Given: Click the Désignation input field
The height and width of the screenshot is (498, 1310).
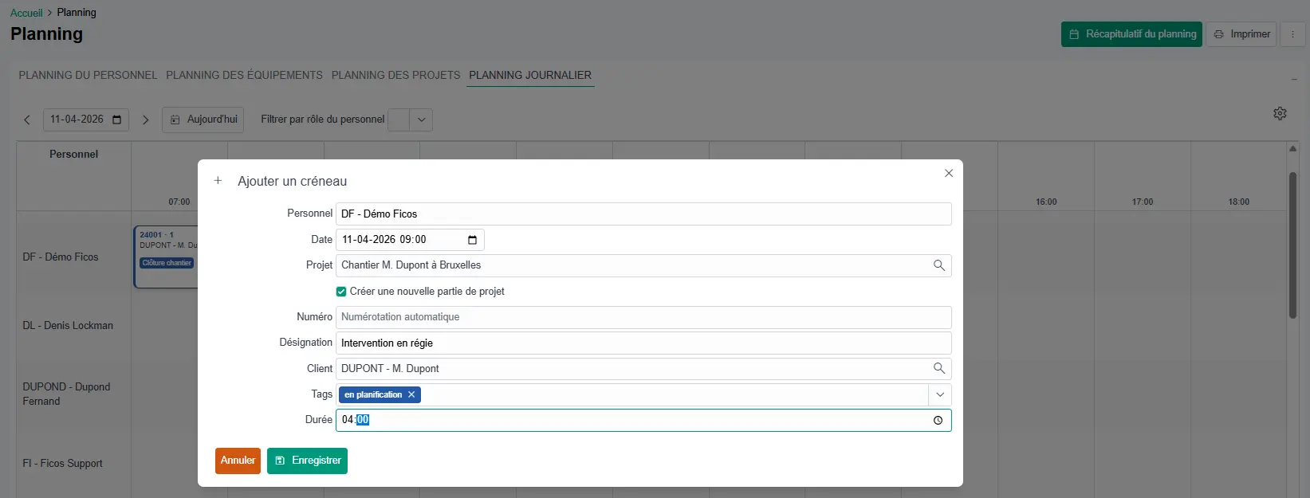Looking at the screenshot, I should click(x=643, y=343).
